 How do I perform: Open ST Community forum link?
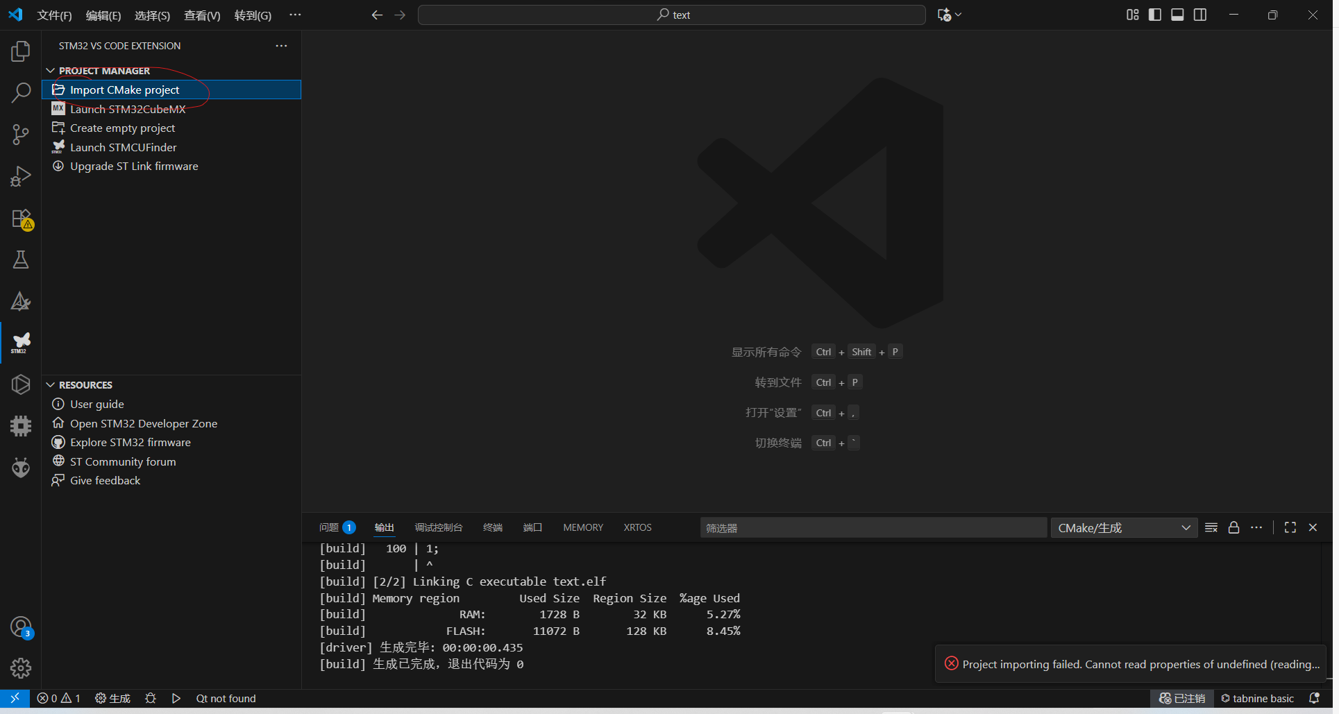[x=123, y=461]
